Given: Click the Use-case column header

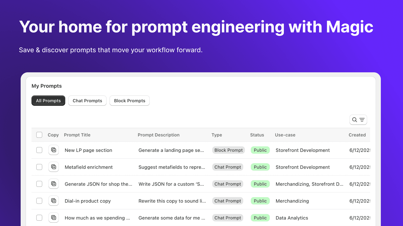Looking at the screenshot, I should (x=285, y=135).
